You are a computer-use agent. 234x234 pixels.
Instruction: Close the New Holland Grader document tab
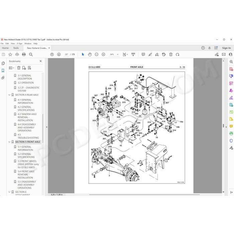pyautogui.click(x=49, y=48)
